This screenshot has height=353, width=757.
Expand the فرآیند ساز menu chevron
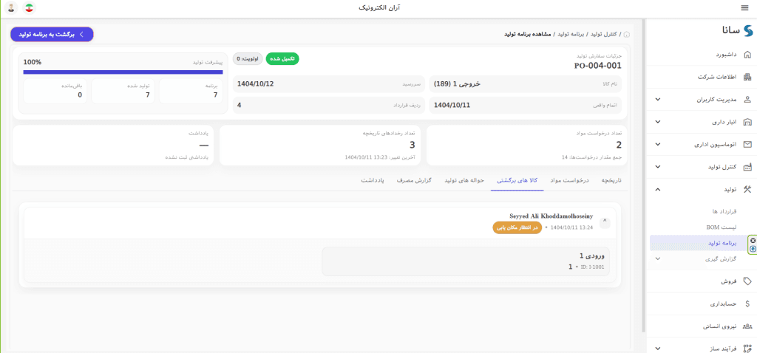coord(657,348)
